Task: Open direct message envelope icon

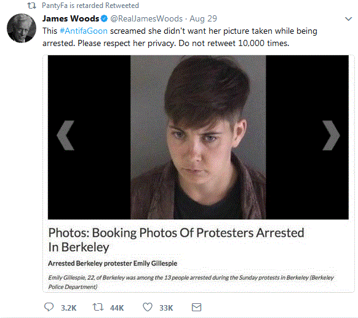Action: point(197,308)
